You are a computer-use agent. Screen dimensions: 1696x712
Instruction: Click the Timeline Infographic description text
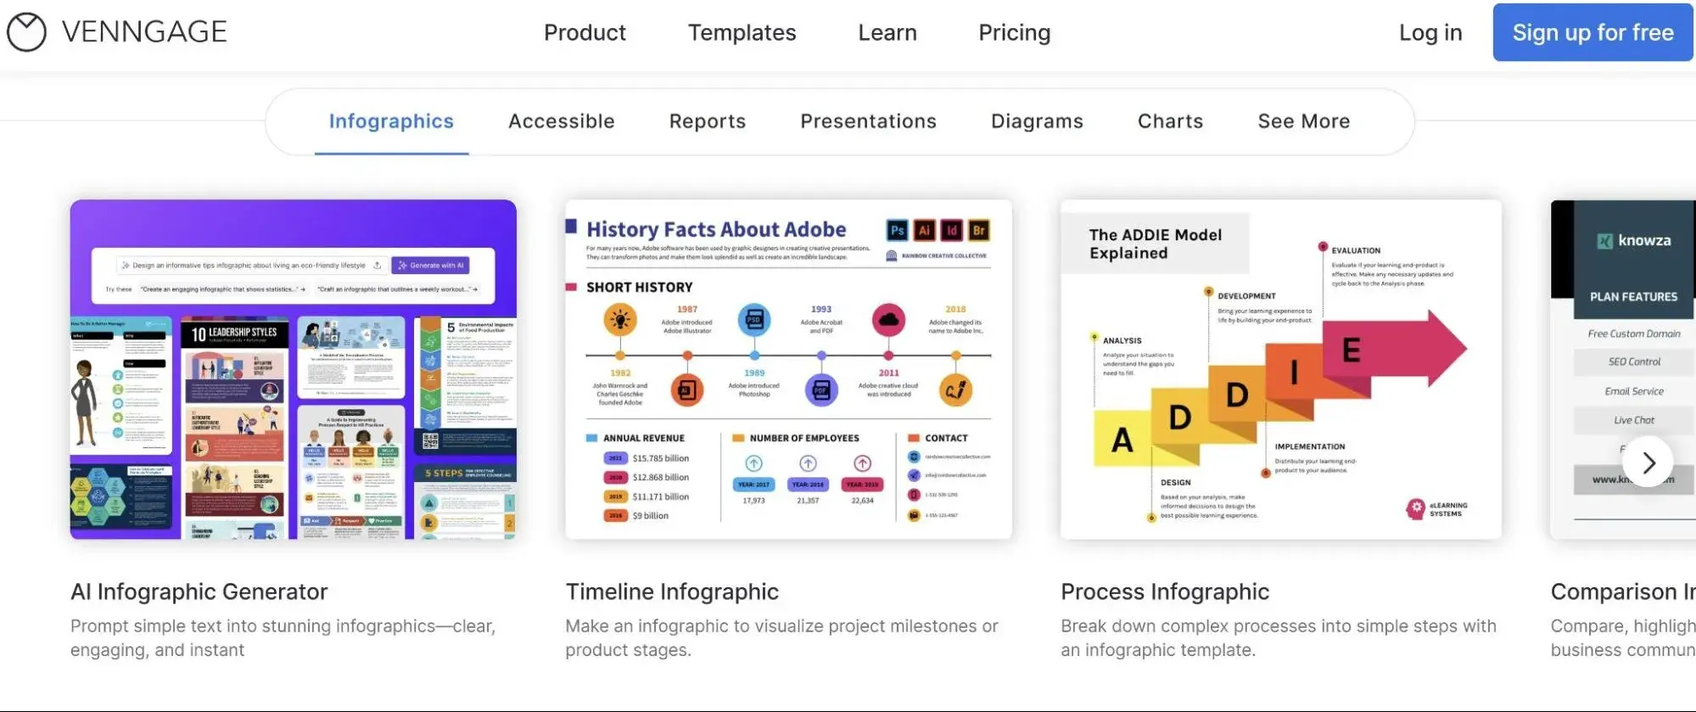[781, 637]
